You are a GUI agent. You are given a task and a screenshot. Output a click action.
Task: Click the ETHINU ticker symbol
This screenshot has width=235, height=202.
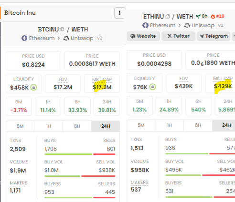[x=153, y=17]
